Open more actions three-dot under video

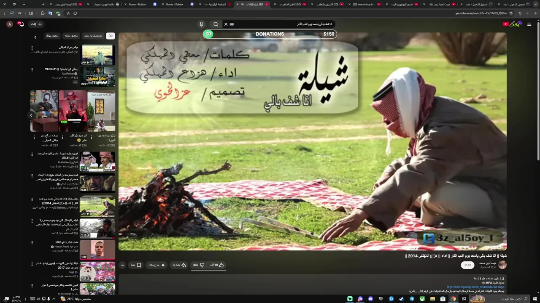(x=122, y=265)
